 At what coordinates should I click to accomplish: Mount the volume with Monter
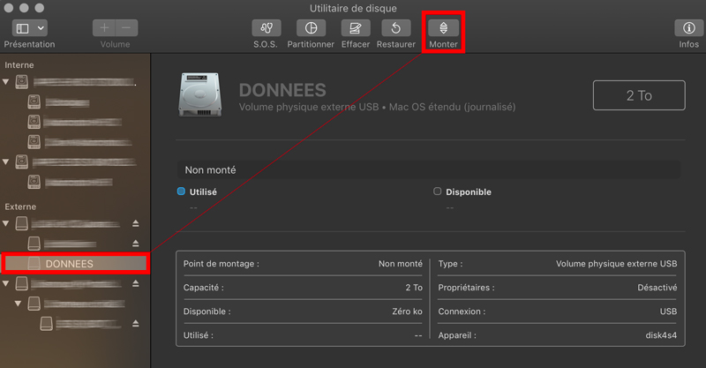point(443,28)
